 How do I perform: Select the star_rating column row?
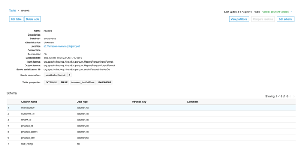[151, 144]
